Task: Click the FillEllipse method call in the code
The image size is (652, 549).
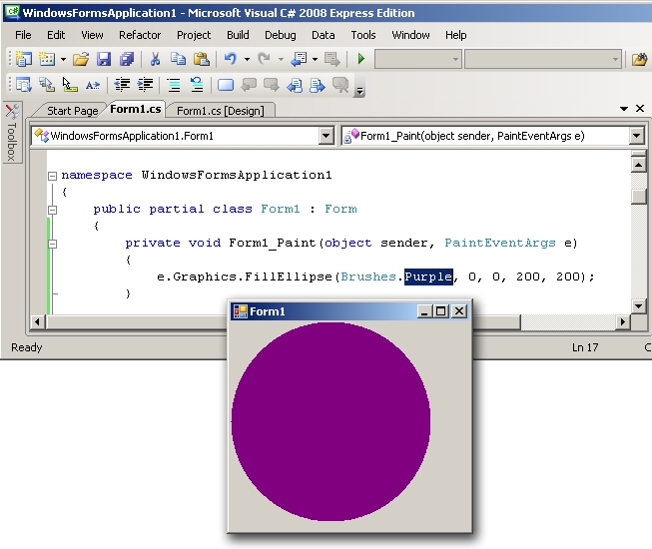Action: pyautogui.click(x=289, y=276)
